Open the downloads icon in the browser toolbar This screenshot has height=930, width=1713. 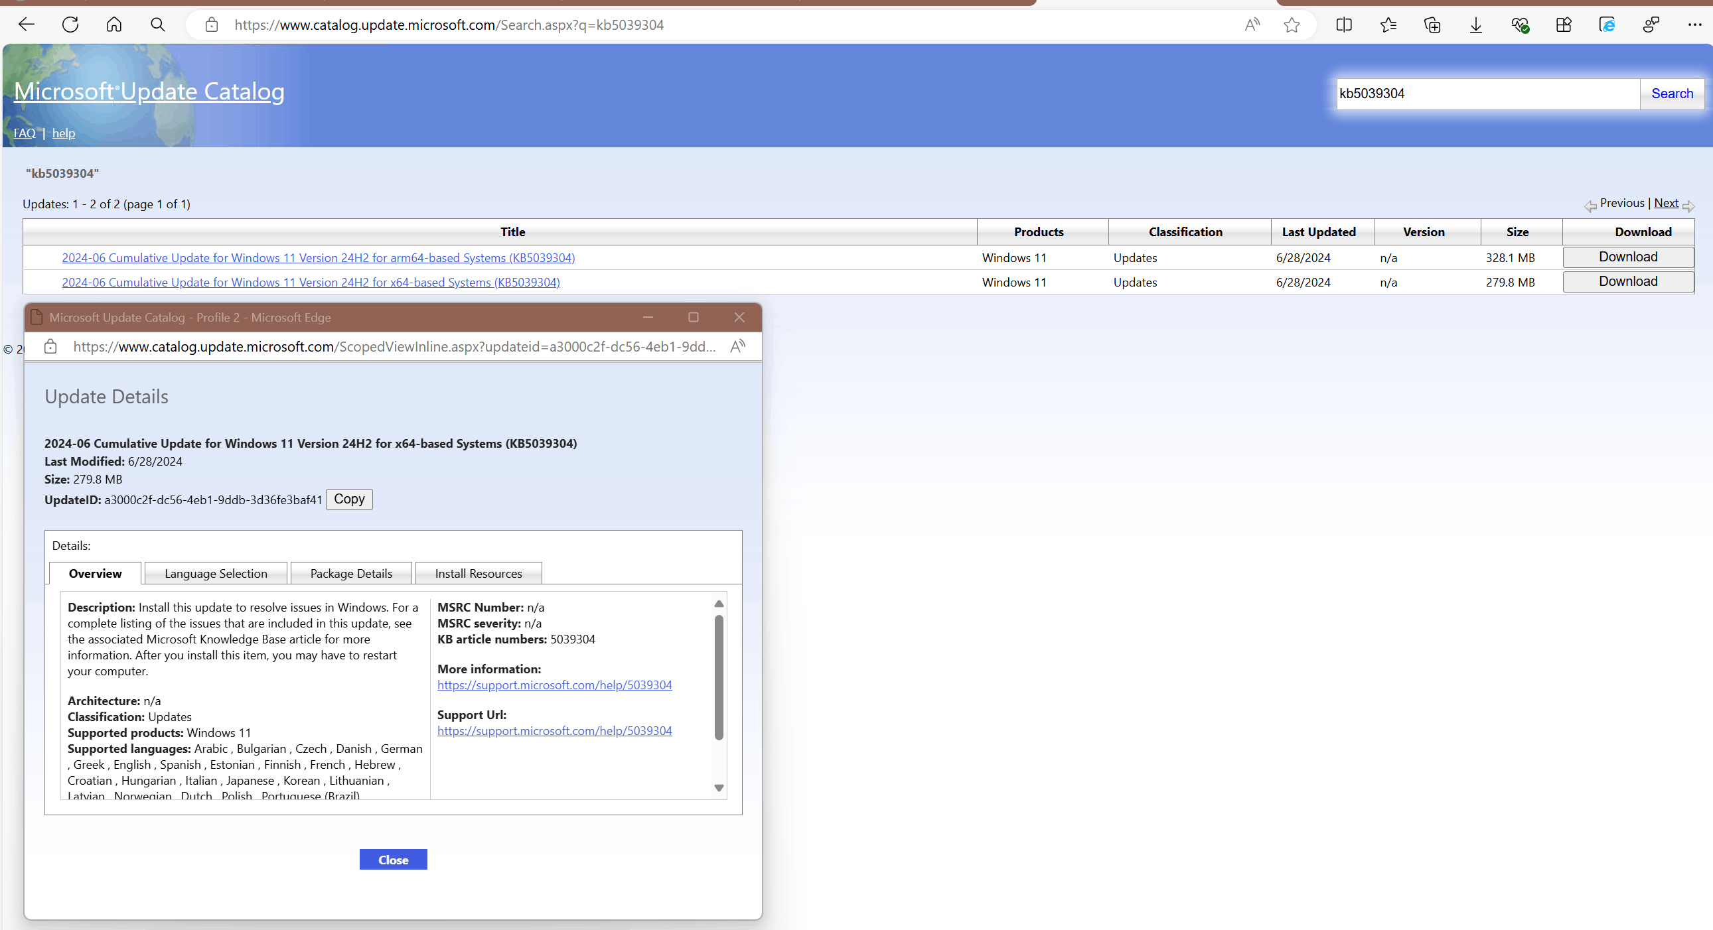tap(1475, 25)
